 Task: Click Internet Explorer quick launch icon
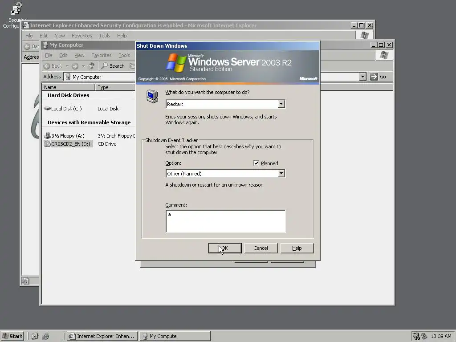[45, 336]
